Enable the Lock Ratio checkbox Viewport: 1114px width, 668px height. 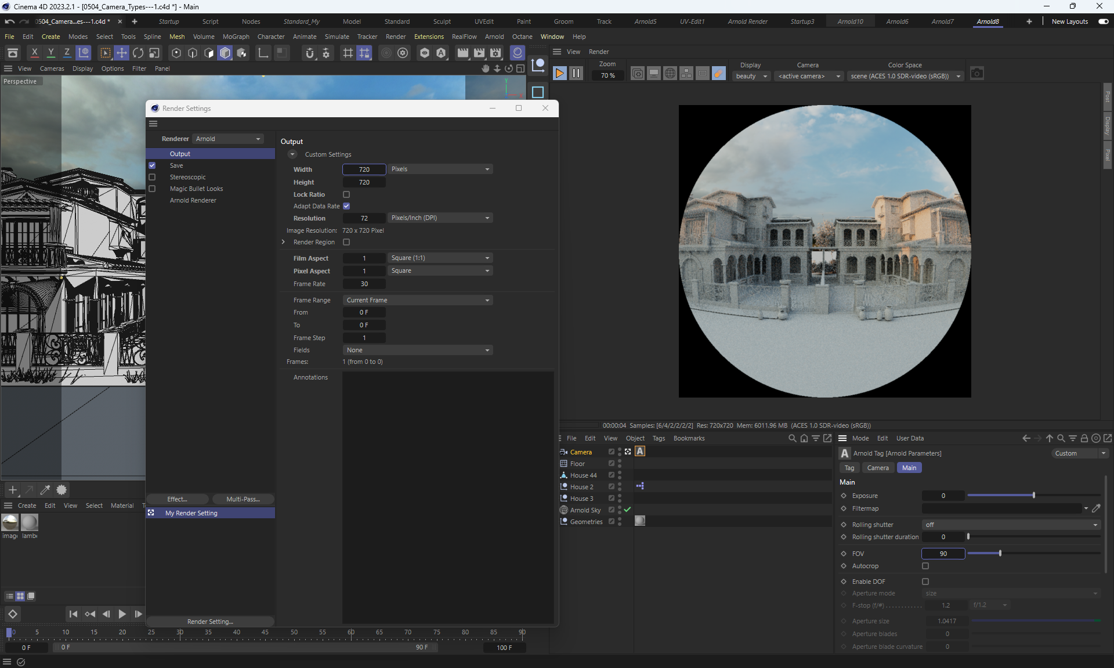pyautogui.click(x=346, y=194)
